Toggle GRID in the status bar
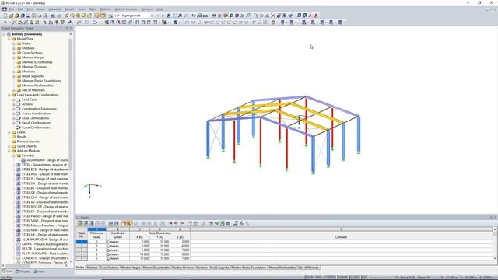498x280 pixels. [x=318, y=278]
